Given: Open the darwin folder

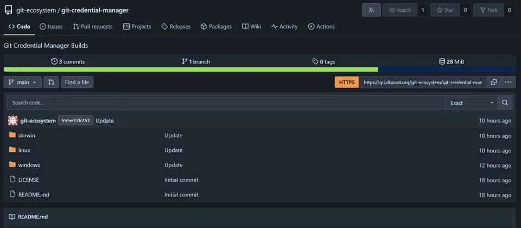Looking at the screenshot, I should click(x=27, y=135).
